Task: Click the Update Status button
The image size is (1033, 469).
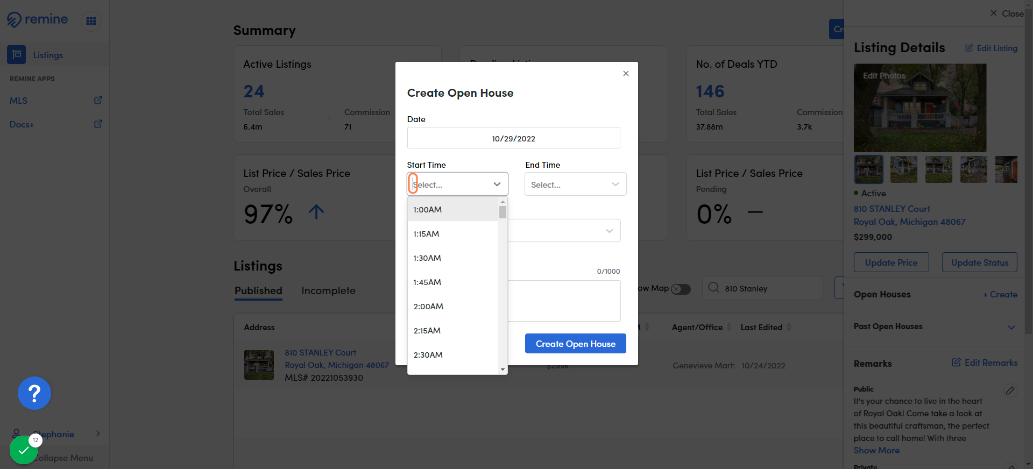Action: coord(979,262)
